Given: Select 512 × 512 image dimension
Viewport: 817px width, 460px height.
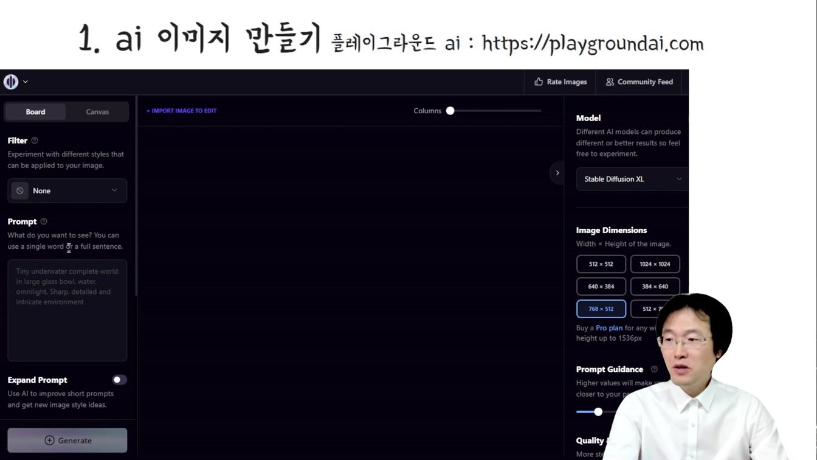Looking at the screenshot, I should pyautogui.click(x=601, y=264).
